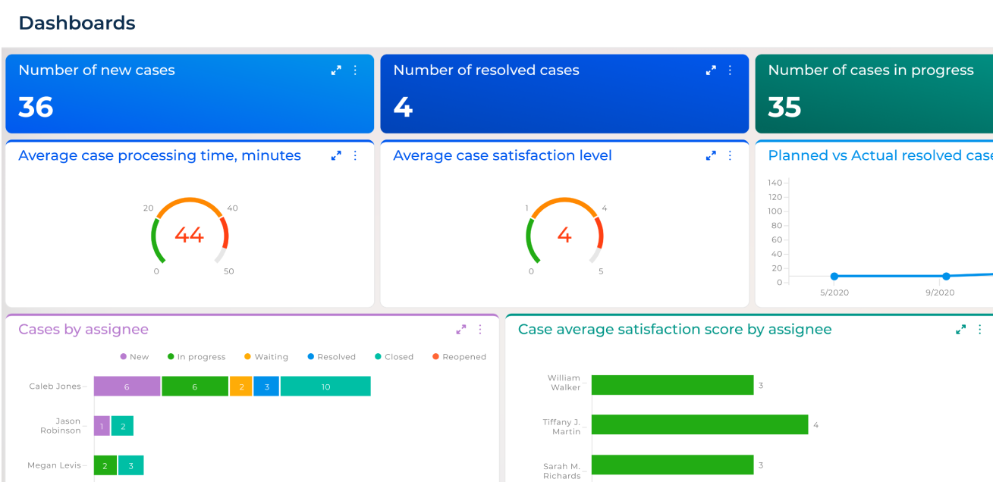Toggle the Resolved legend entry
The image size is (993, 482).
tap(331, 356)
